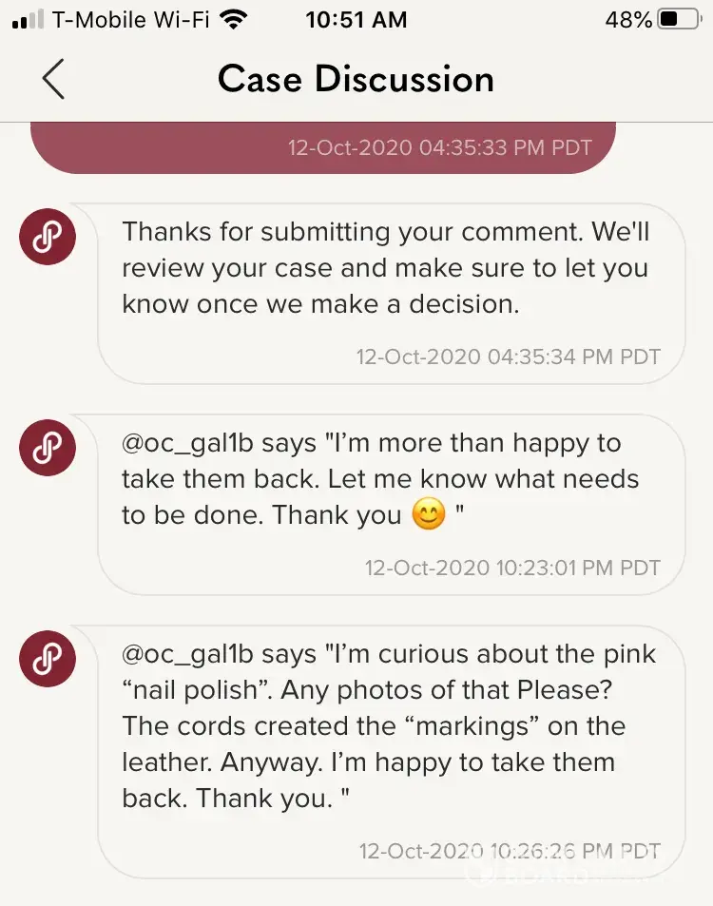
Task: Tap Poshmark avatar beside "nail polish" message
Action: [x=47, y=658]
